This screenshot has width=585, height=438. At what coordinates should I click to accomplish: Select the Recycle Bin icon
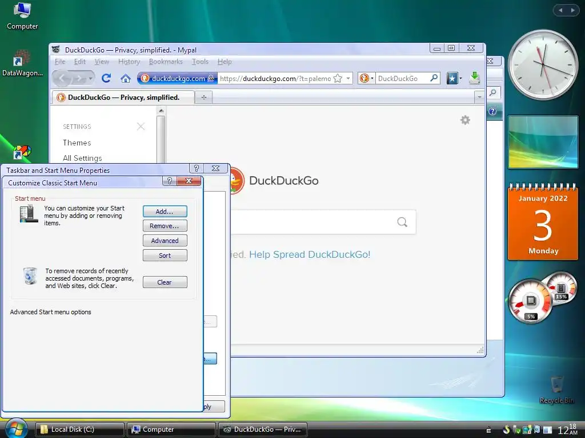tap(556, 390)
